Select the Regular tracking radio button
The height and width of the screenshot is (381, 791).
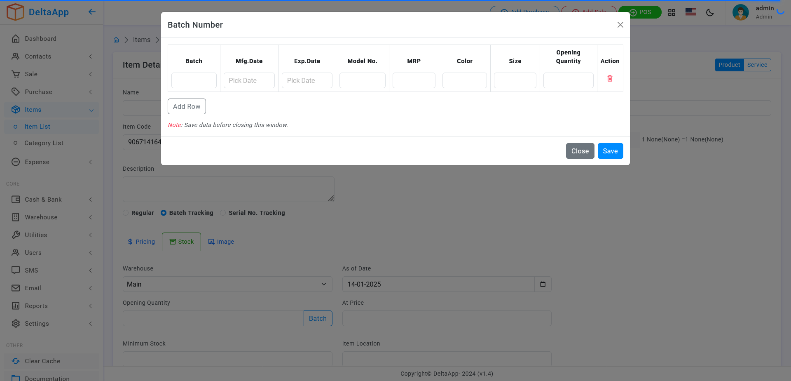tap(126, 213)
